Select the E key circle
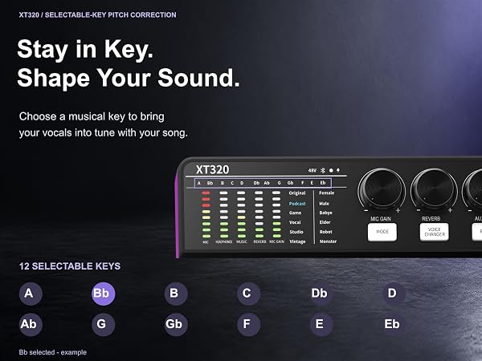 click(x=321, y=324)
